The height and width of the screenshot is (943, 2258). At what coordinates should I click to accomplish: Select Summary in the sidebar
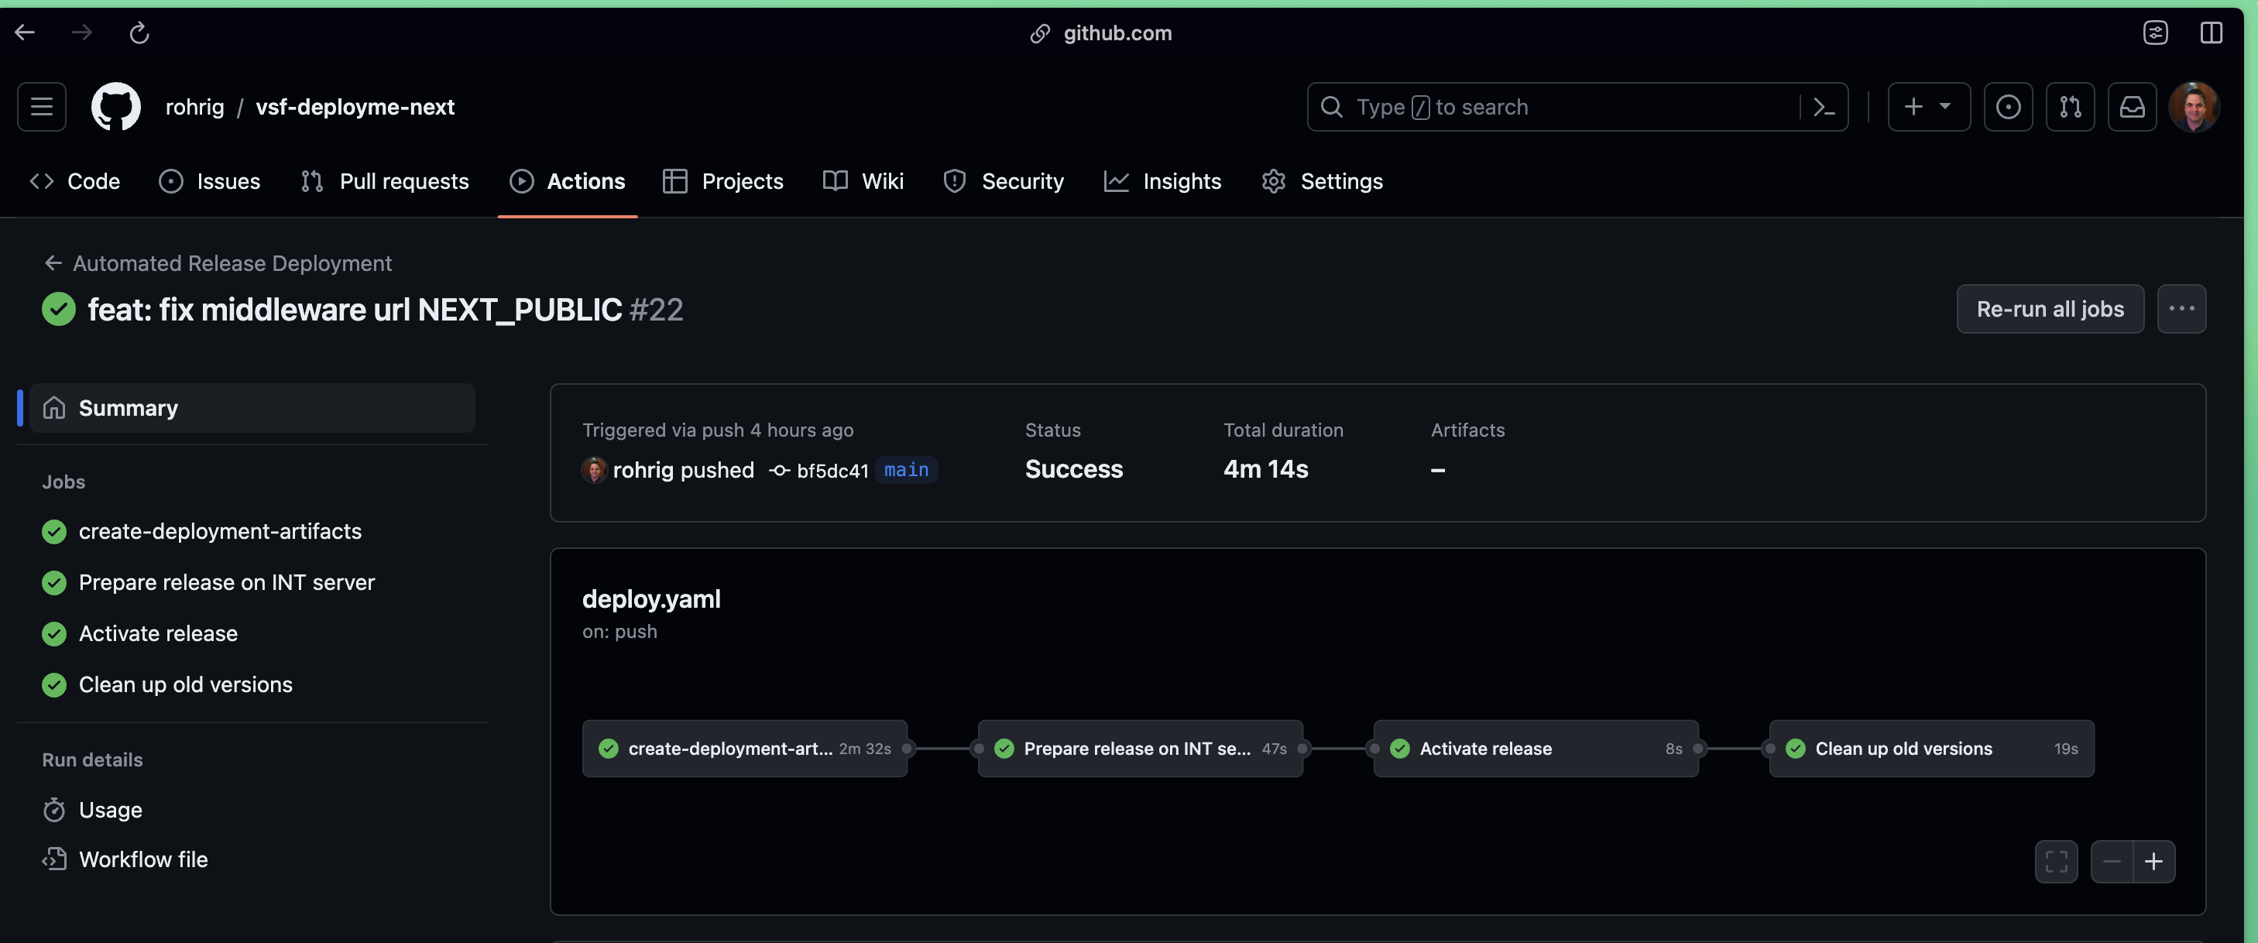click(x=252, y=407)
